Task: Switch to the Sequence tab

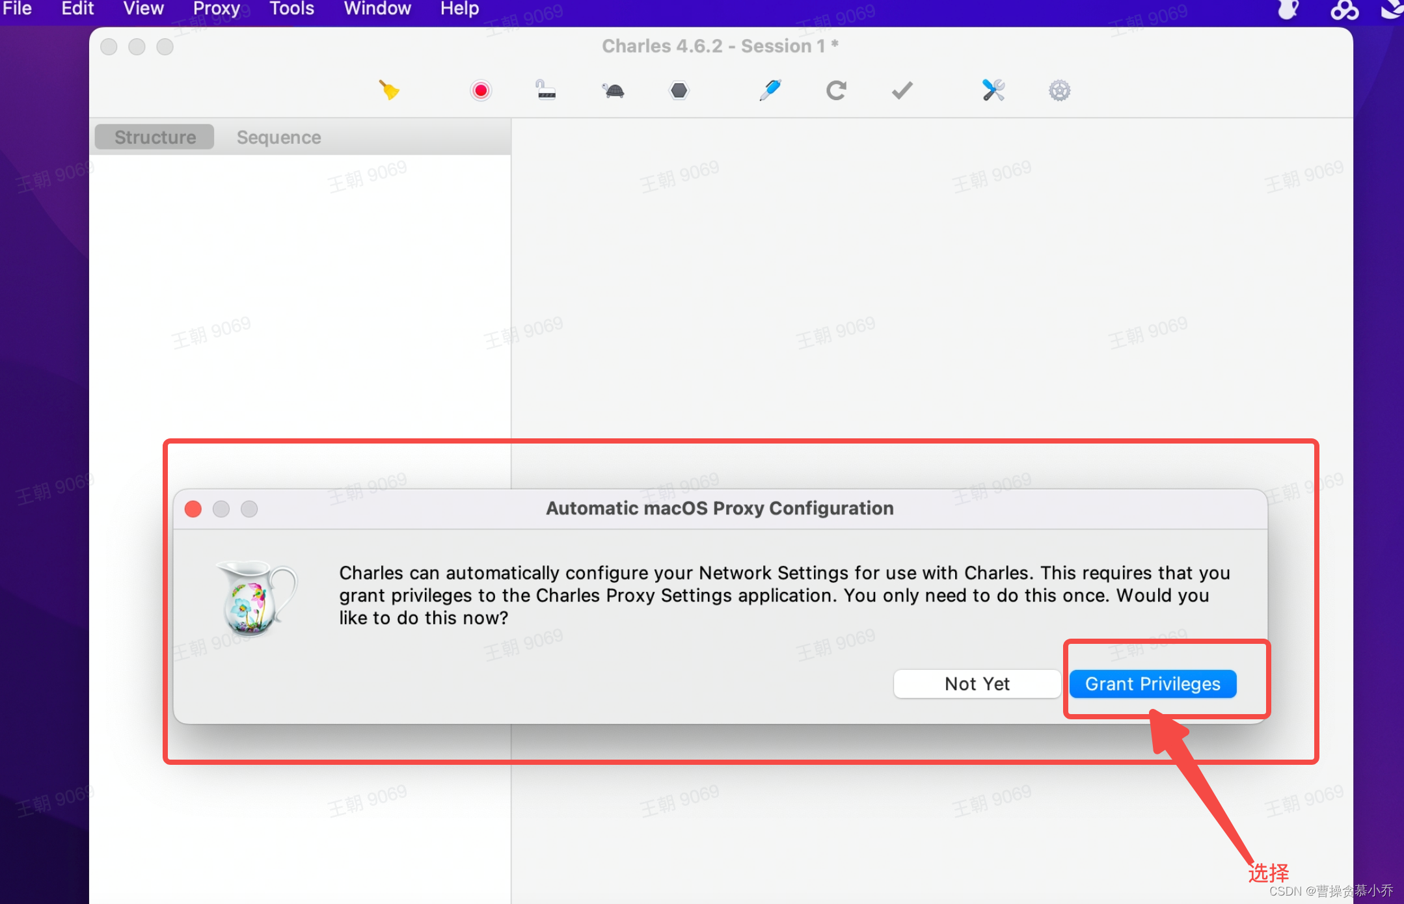Action: (x=278, y=137)
